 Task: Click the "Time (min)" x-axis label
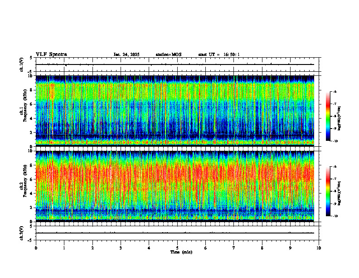coord(181,252)
